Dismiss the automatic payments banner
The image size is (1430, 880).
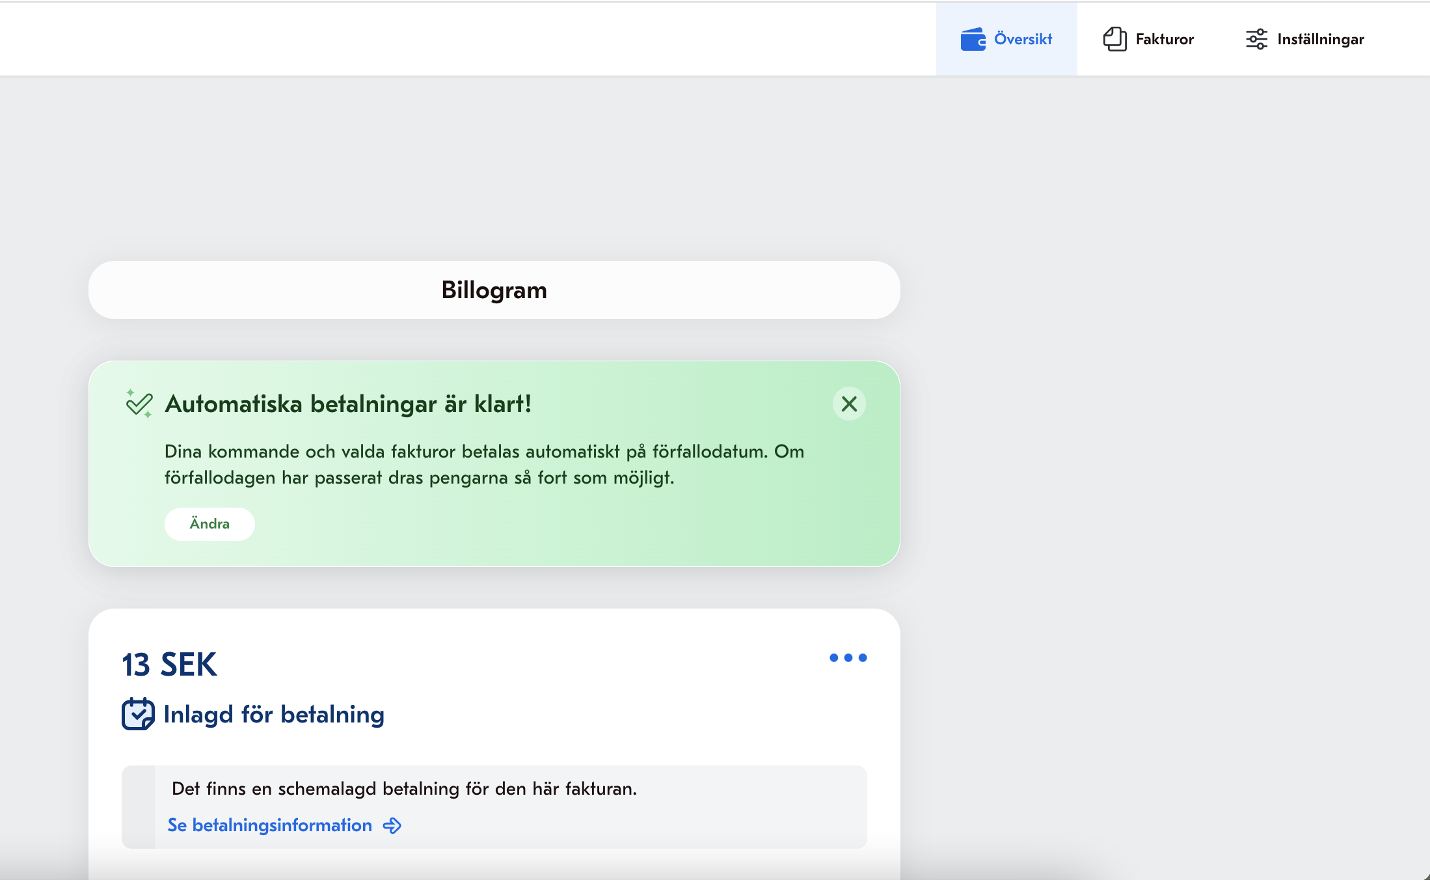pyautogui.click(x=849, y=404)
